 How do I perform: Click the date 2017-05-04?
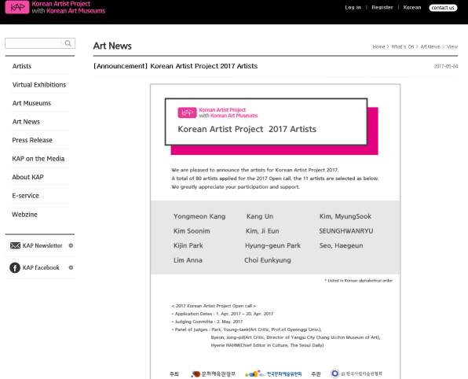(x=446, y=66)
